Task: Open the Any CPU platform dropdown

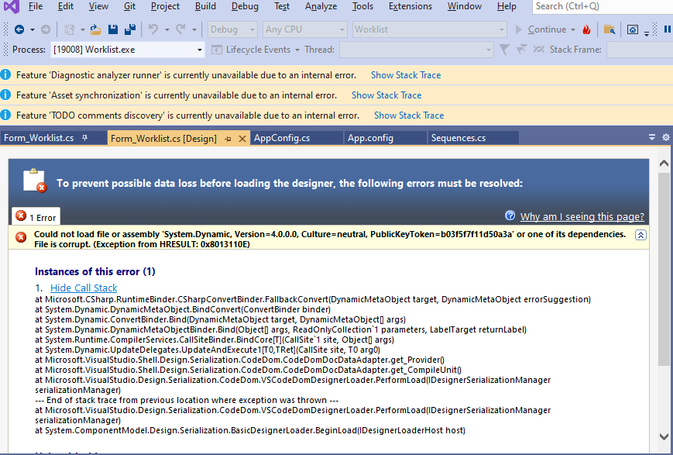Action: click(x=304, y=29)
